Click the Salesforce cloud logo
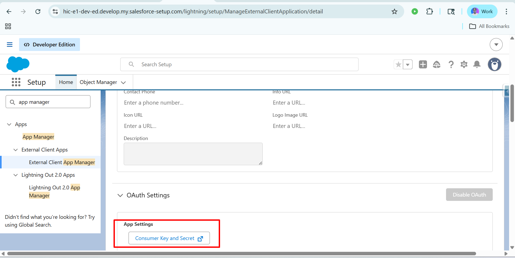Image resolution: width=515 pixels, height=258 pixels. tap(18, 64)
